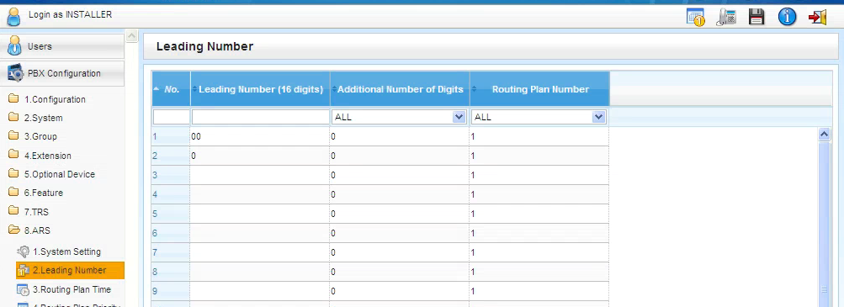
Task: Click leading number cell in row 7
Action: 260,252
